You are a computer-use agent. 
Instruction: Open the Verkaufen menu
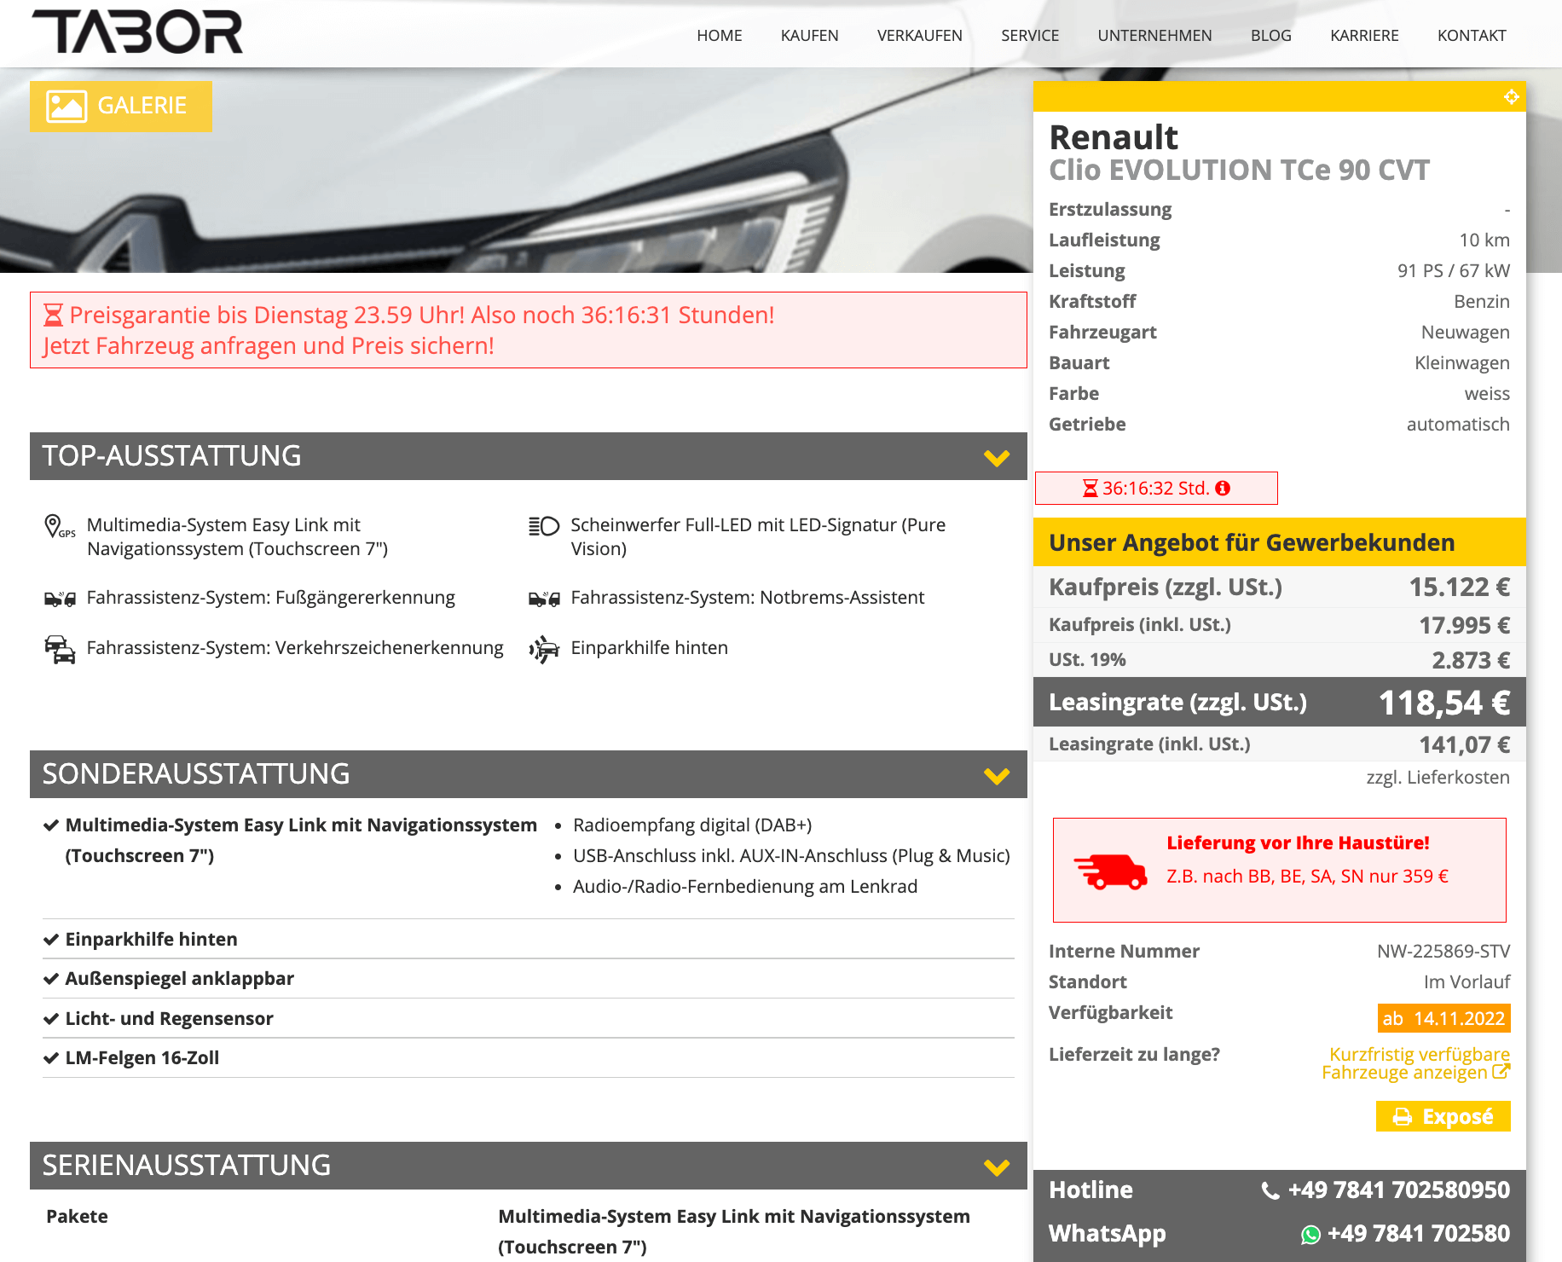[920, 36]
